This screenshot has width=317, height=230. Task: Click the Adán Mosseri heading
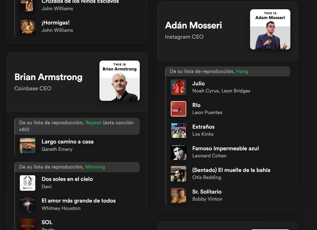[193, 25]
